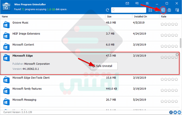The width and height of the screenshot is (182, 115).
Task: Open the feedback chat bubble icon
Action: [137, 3]
